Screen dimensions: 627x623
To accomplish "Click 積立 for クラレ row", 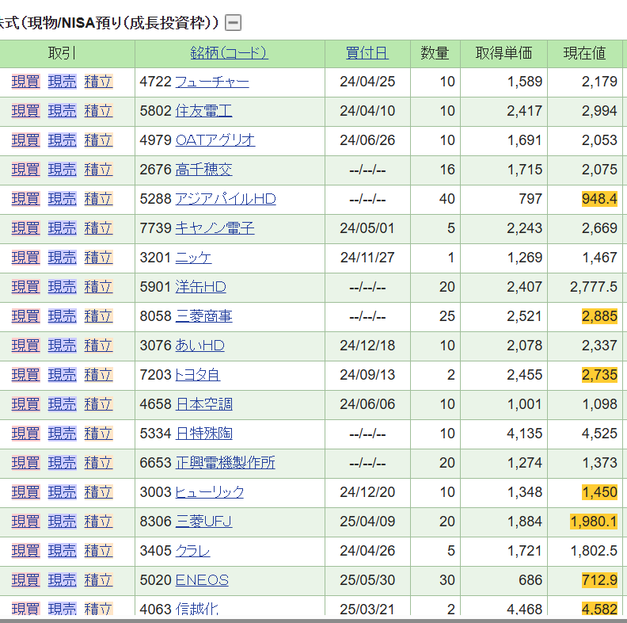I will pyautogui.click(x=98, y=551).
